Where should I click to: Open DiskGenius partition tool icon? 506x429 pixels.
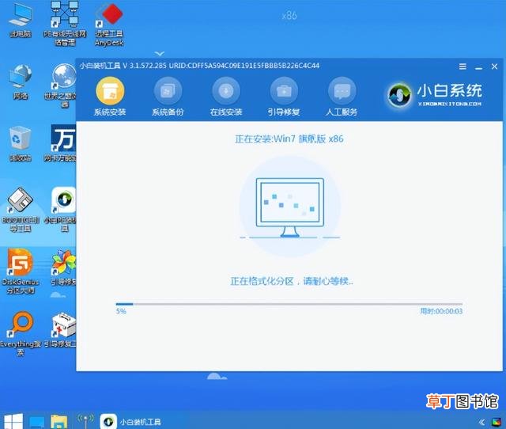click(20, 271)
